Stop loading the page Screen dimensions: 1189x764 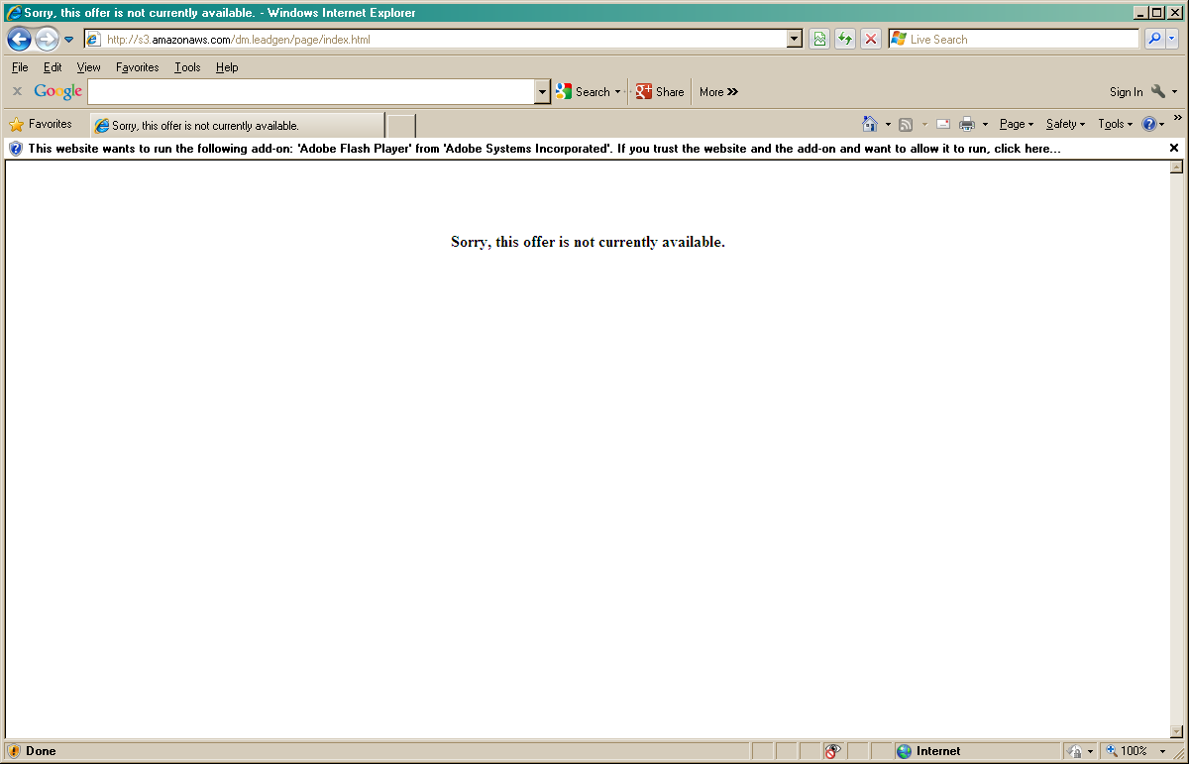point(871,40)
